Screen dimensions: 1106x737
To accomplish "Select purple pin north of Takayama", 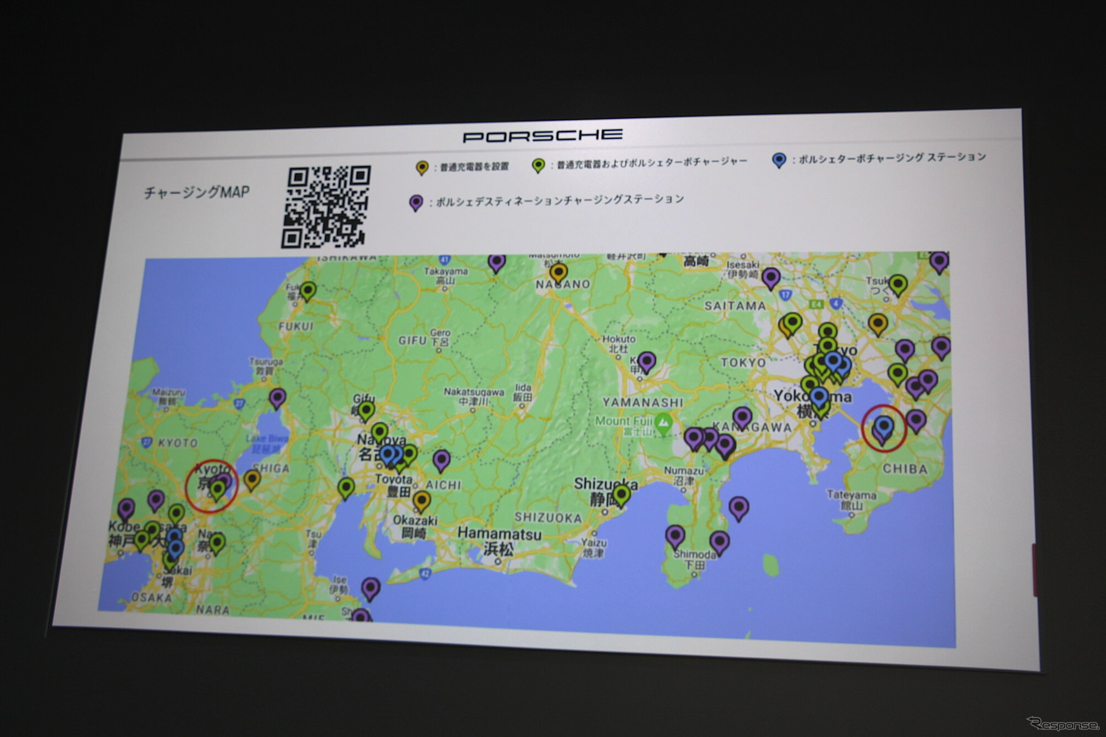I will tap(497, 263).
